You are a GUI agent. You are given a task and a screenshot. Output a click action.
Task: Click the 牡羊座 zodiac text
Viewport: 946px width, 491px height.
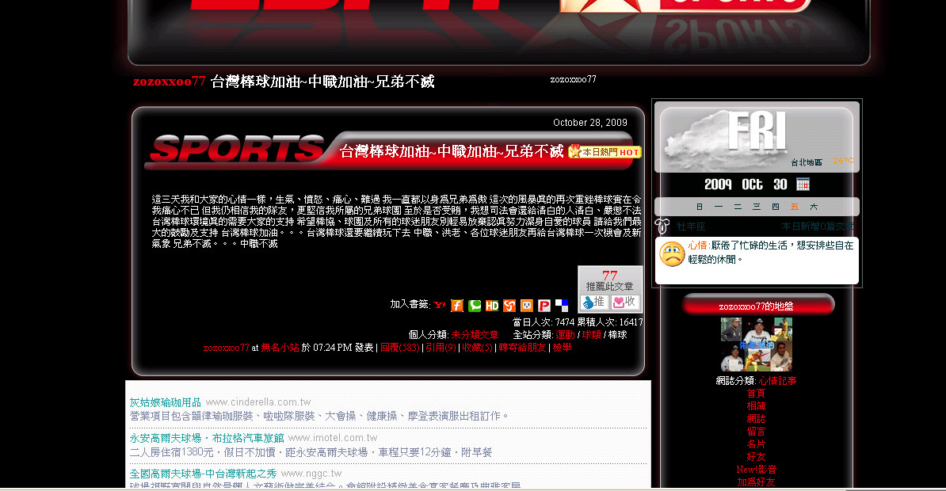pyautogui.click(x=691, y=226)
